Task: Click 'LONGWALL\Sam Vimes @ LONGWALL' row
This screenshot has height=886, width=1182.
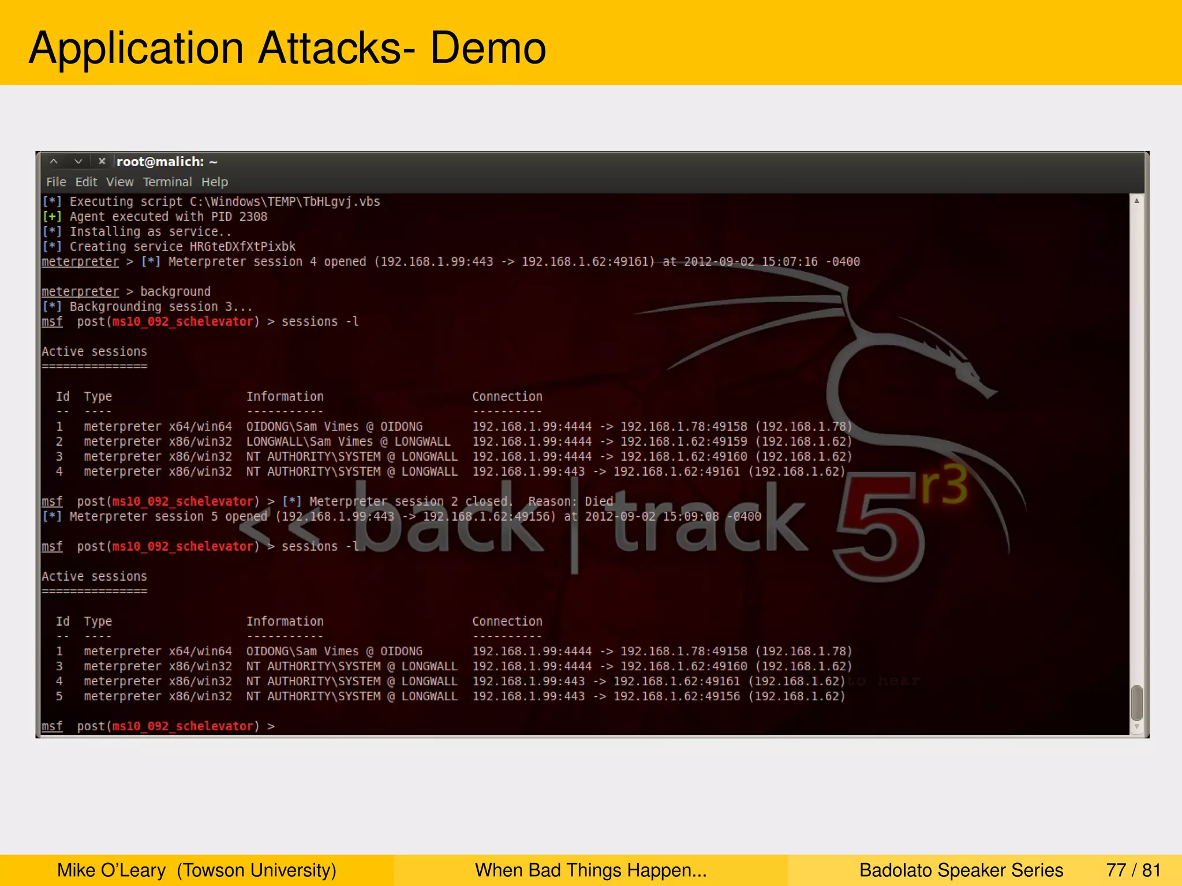Action: tap(348, 442)
